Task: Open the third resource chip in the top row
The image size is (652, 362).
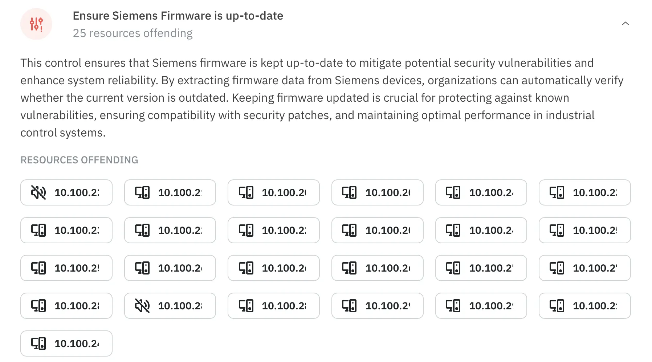Action: tap(274, 192)
